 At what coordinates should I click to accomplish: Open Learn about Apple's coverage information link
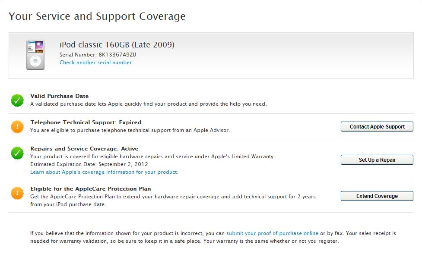click(x=104, y=172)
